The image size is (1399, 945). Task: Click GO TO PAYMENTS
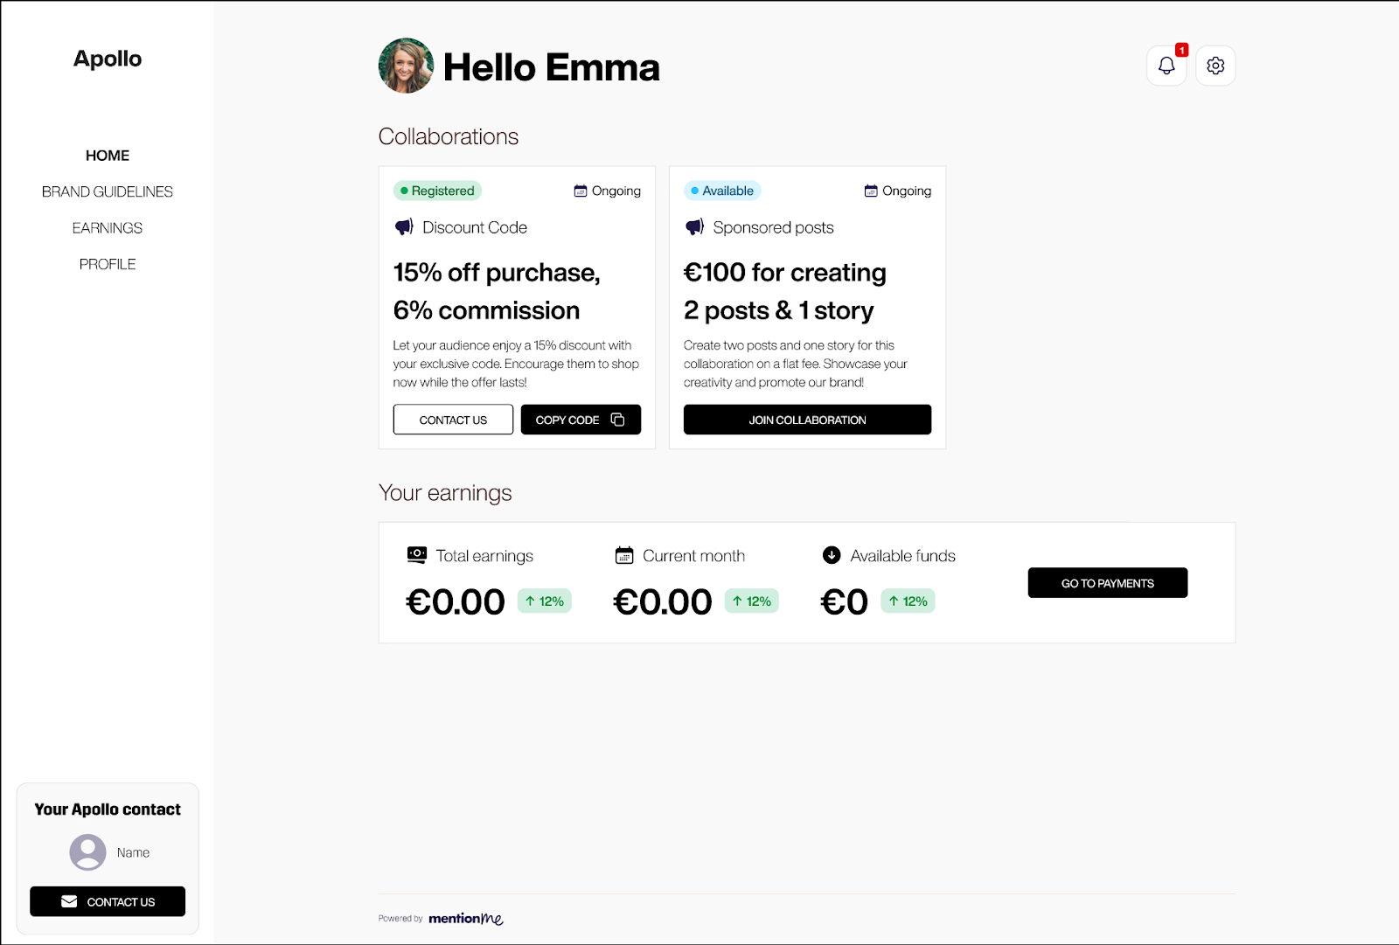tap(1107, 582)
